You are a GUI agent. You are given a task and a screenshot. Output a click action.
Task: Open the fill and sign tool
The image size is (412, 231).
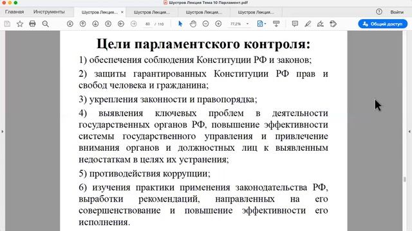coord(321,24)
